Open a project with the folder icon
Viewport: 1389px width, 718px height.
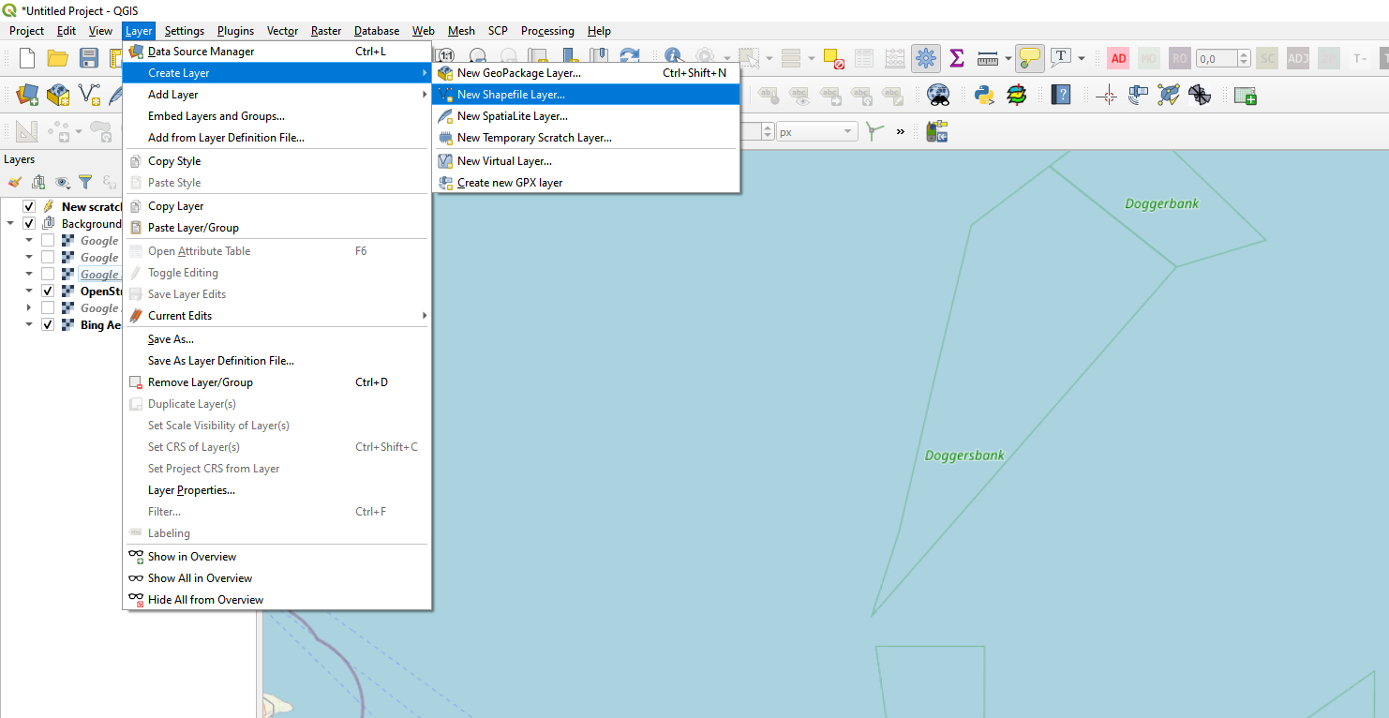coord(58,58)
